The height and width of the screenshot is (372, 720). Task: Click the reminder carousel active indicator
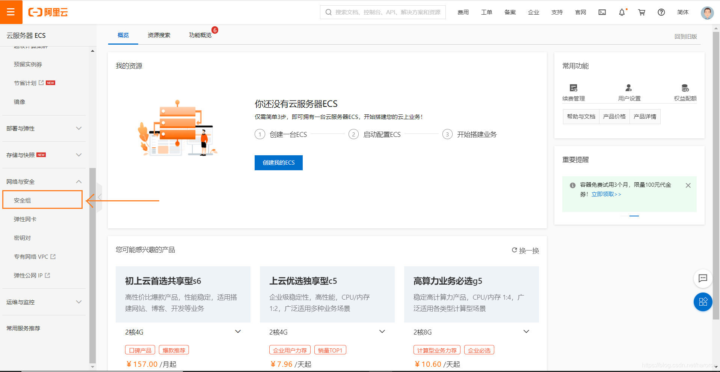pos(634,216)
